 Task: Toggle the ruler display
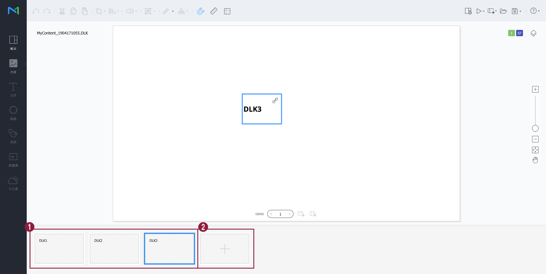(214, 11)
